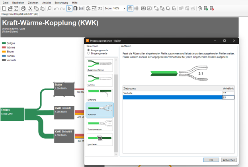Click the edit pencil panel icon
Screen dimensions: 248x167
pyautogui.click(x=149, y=8)
